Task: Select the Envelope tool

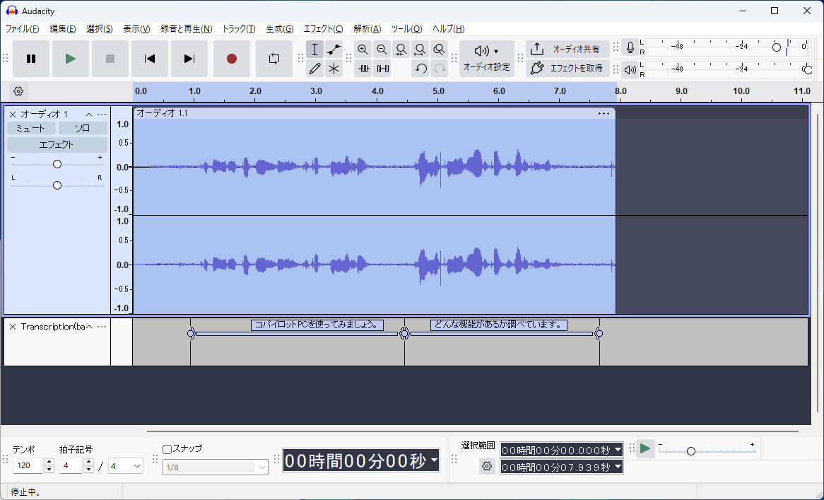Action: click(x=334, y=49)
